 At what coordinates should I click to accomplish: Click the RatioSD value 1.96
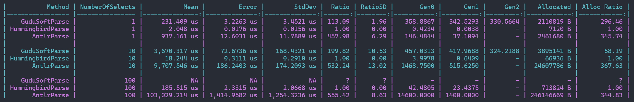(x=379, y=22)
